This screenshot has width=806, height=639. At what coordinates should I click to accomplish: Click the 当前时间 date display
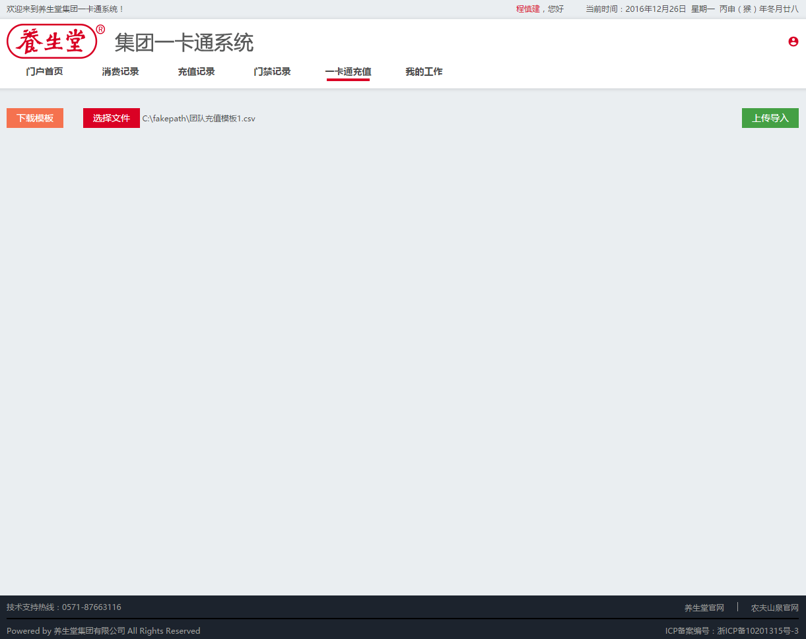tap(691, 9)
